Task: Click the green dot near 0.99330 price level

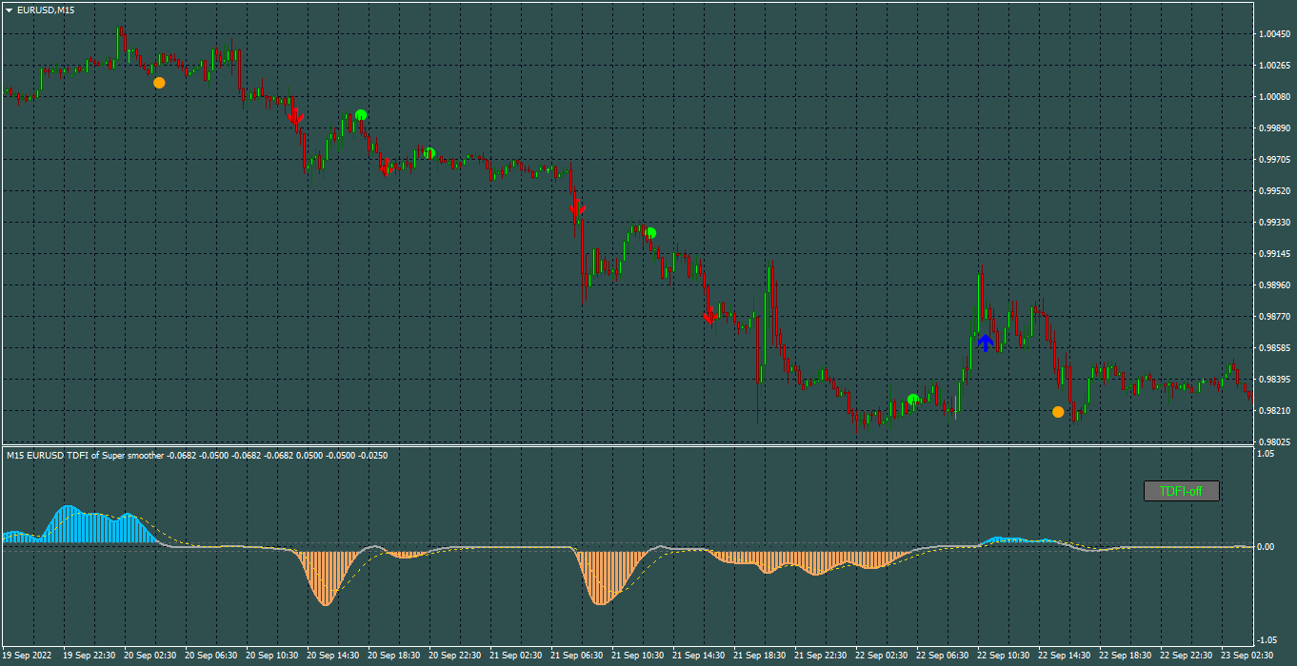Action: coord(650,233)
